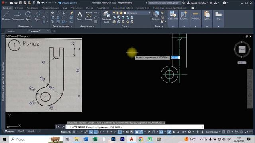Screen dimensions: 255x143
Task: Click the Сверху ViewCube face
Action: (242, 49)
